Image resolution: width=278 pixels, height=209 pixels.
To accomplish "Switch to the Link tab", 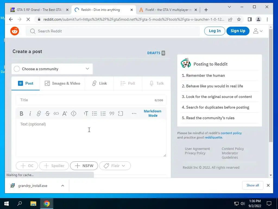I will pyautogui.click(x=99, y=83).
